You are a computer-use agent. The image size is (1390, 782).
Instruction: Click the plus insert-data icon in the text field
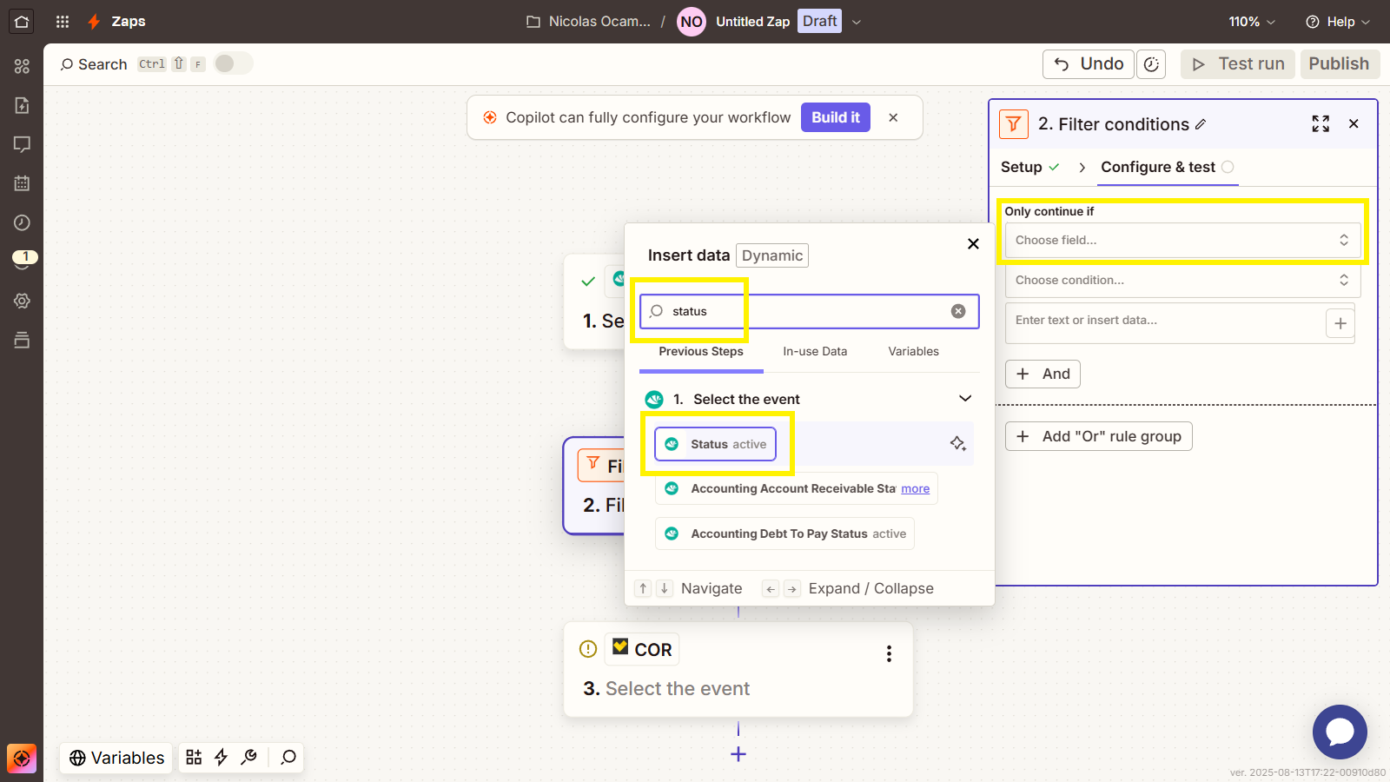click(x=1340, y=323)
